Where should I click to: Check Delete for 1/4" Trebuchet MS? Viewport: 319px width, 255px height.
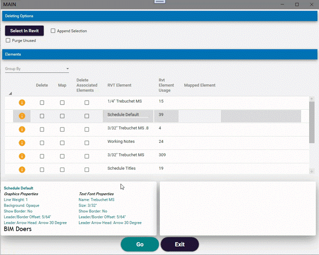[42, 103]
